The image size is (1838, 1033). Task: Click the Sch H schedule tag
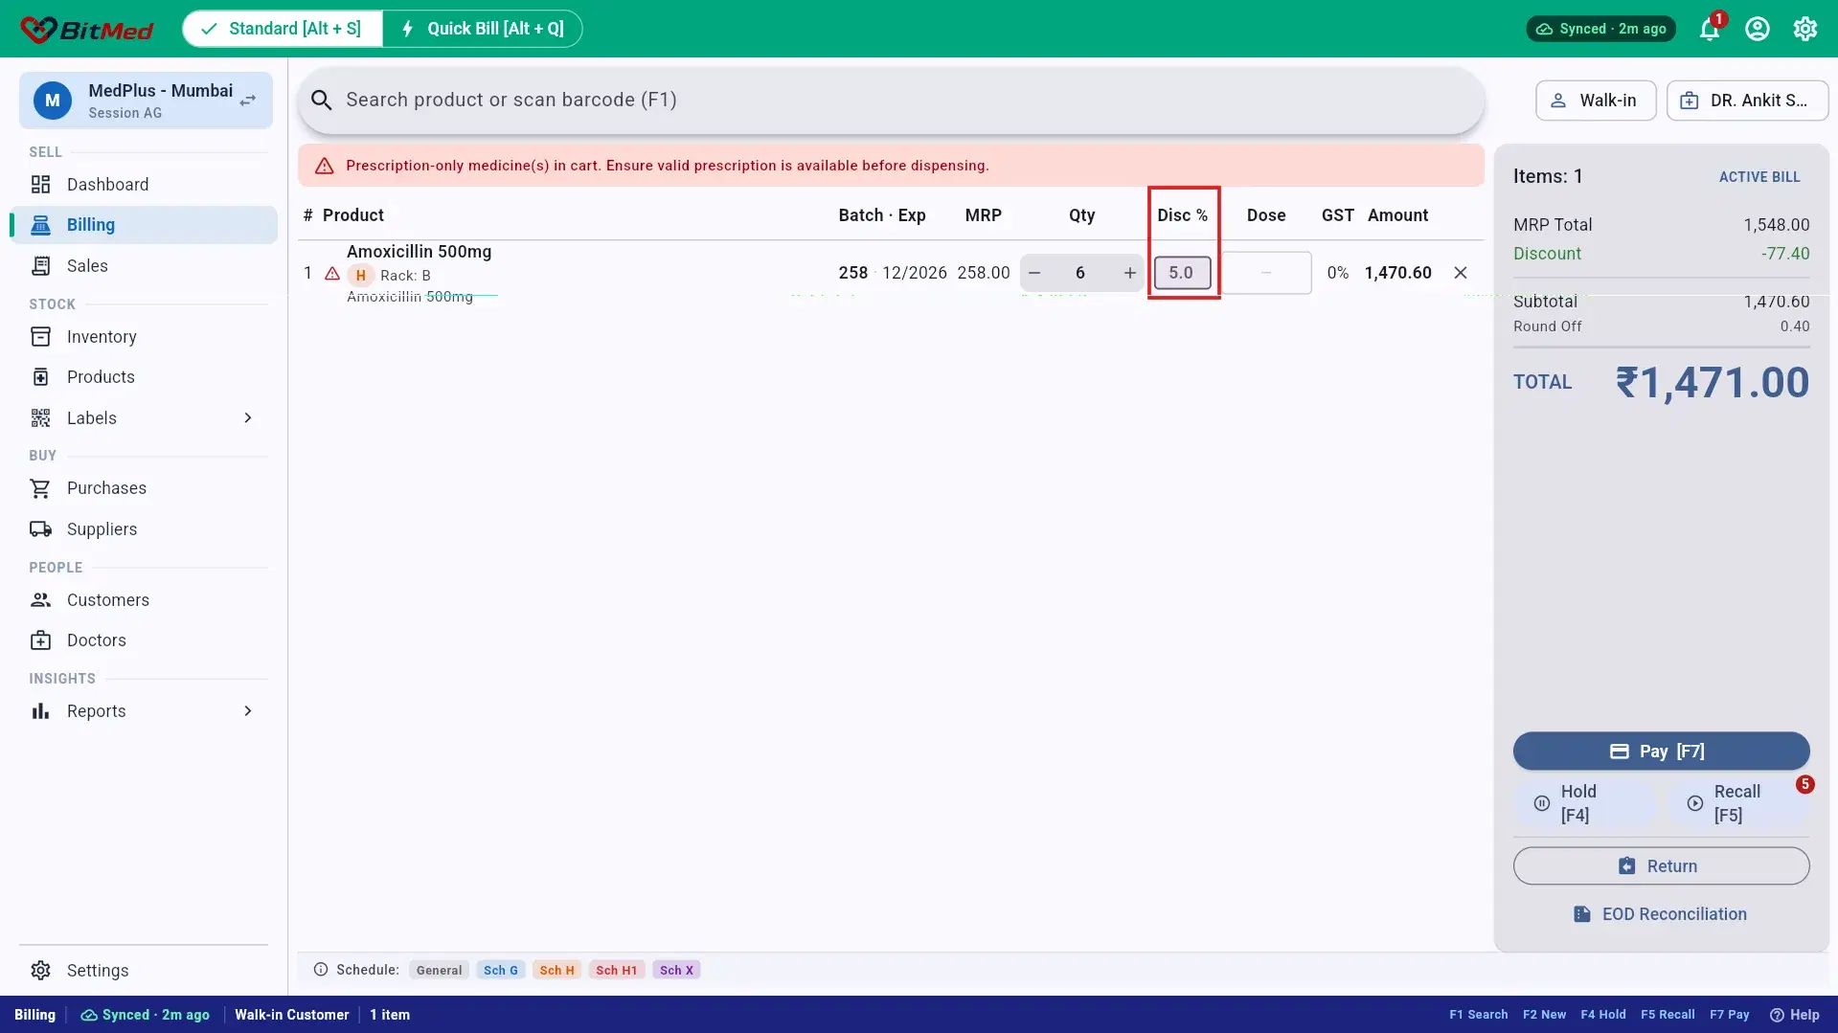pyautogui.click(x=556, y=970)
